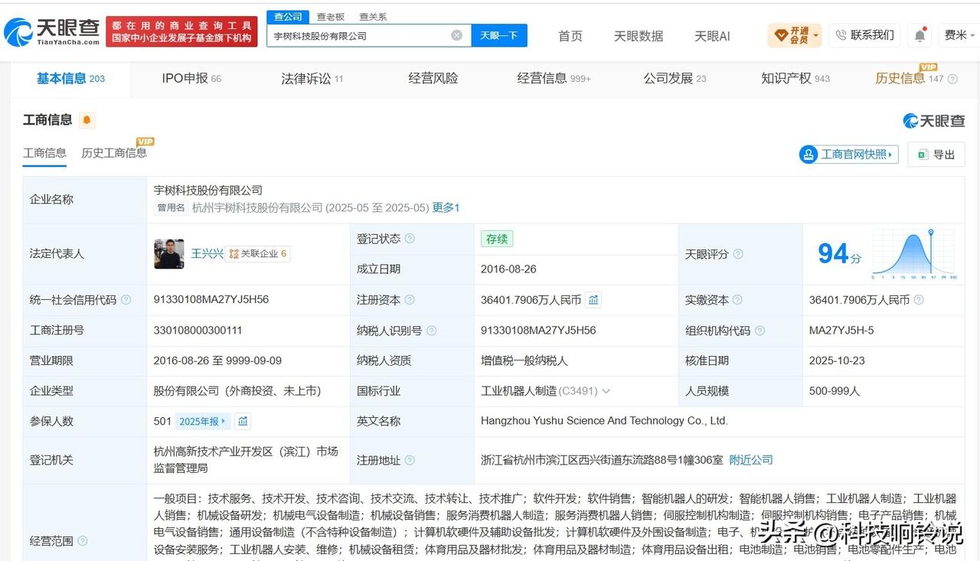Switch to the 查关系 search tab
Image resolution: width=980 pixels, height=561 pixels.
[x=373, y=17]
